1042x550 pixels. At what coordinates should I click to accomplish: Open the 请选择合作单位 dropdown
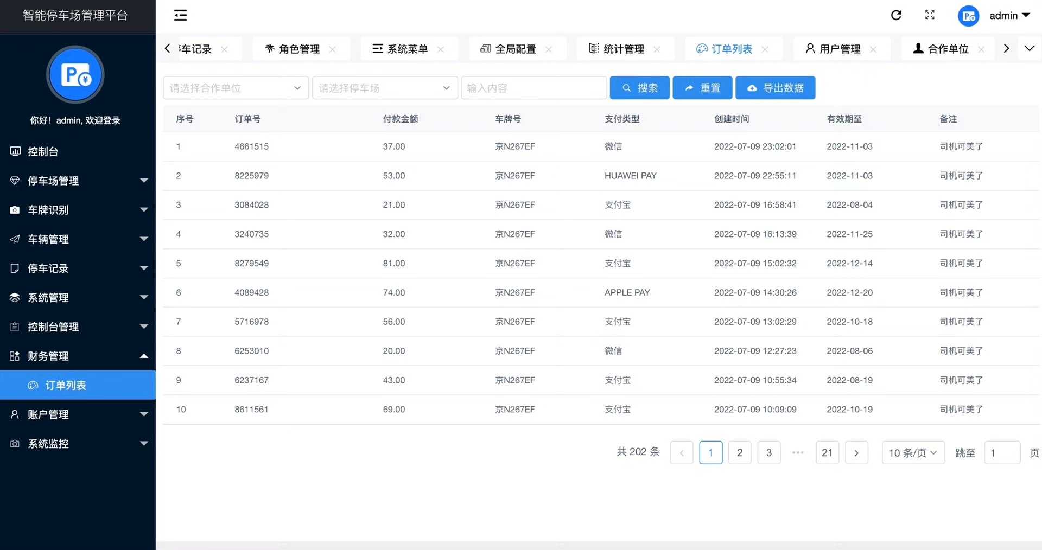tap(236, 88)
